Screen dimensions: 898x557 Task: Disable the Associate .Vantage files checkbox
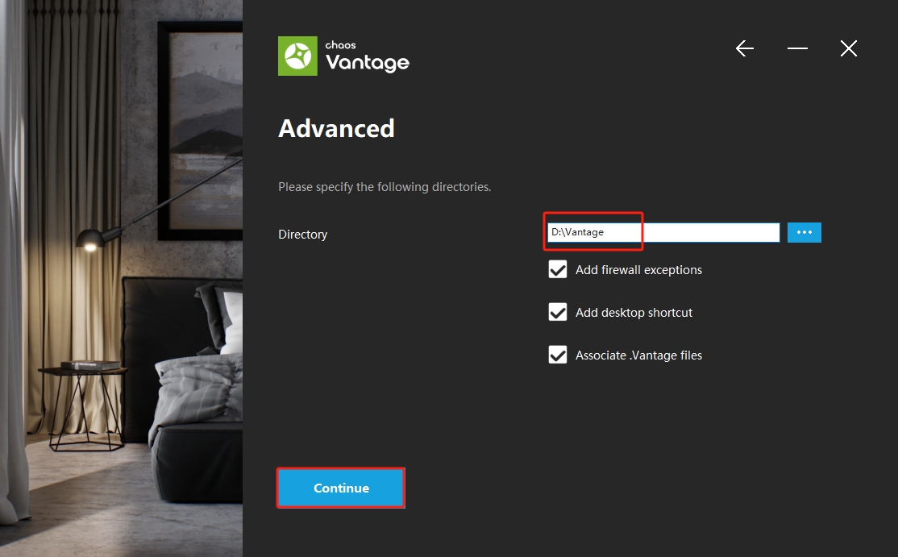pos(558,355)
